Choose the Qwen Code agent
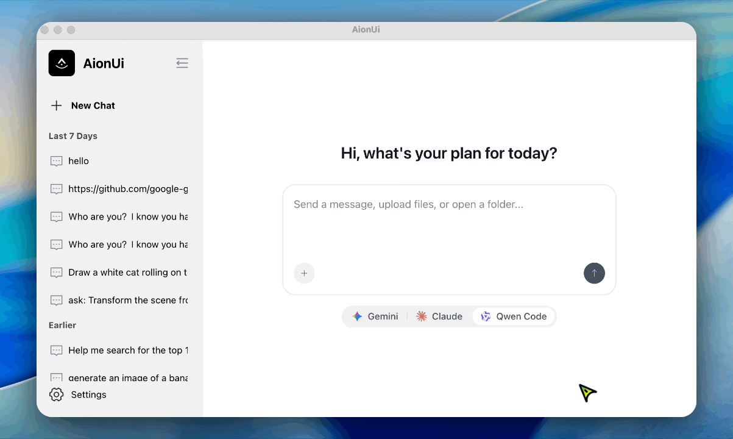This screenshot has height=439, width=733. 514,316
